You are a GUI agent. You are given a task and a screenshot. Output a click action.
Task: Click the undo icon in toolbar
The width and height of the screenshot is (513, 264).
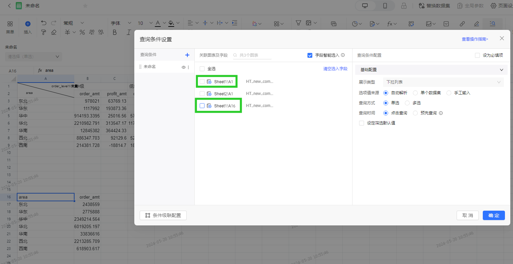pyautogui.click(x=44, y=23)
